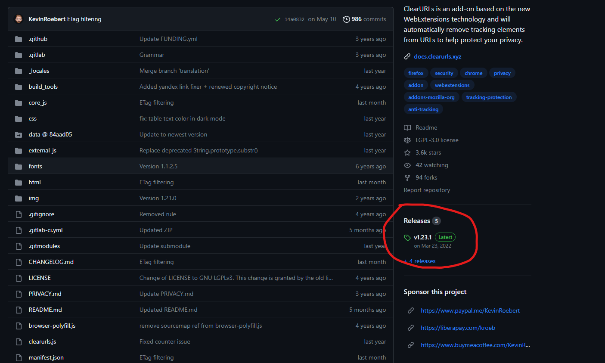The height and width of the screenshot is (363, 605).
Task: Open the docs.clearurls.xyz website link
Action: coord(437,57)
